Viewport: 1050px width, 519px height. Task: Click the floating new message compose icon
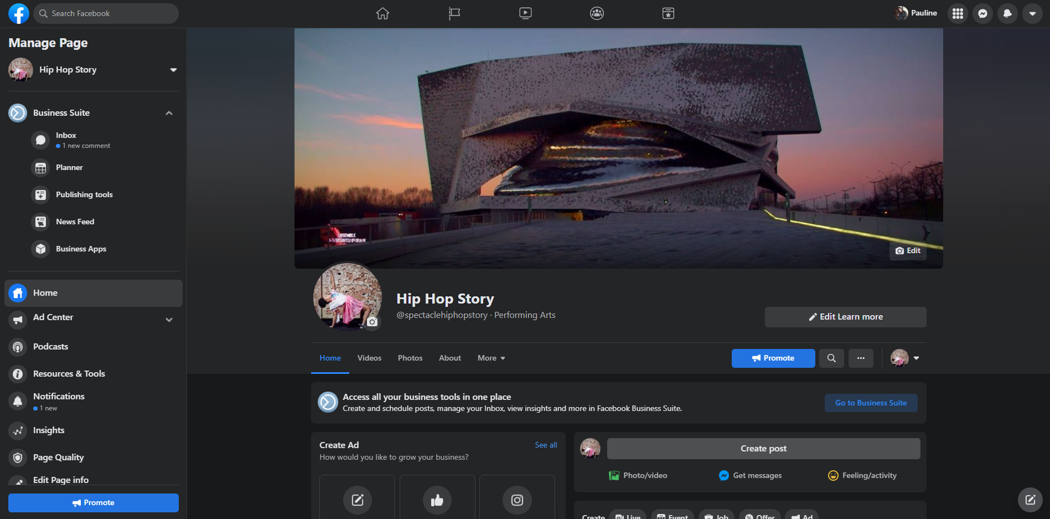(1030, 500)
